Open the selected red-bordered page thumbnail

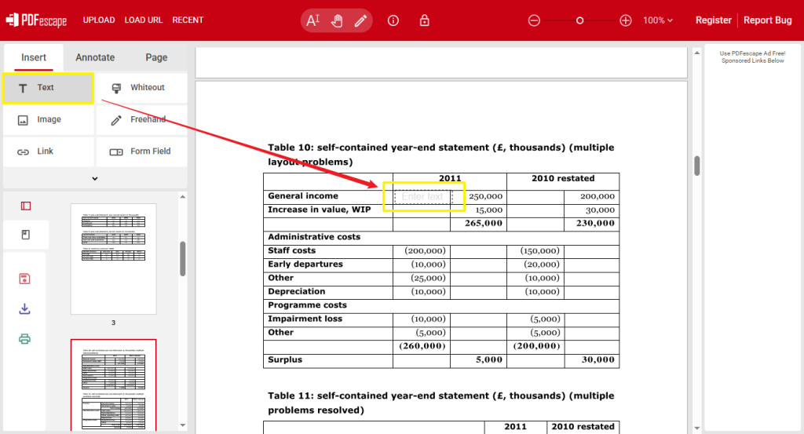[113, 385]
